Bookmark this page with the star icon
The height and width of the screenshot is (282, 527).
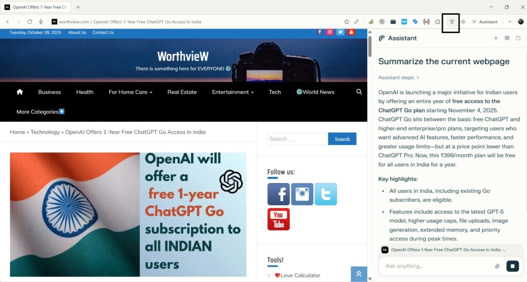(x=346, y=22)
